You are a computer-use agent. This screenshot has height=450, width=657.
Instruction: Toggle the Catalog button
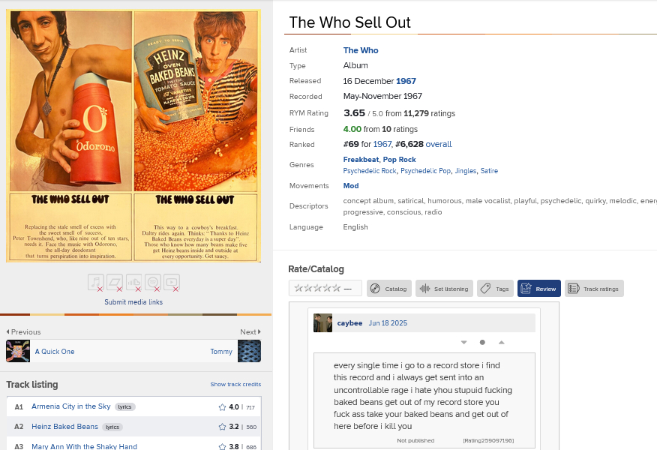pyautogui.click(x=388, y=289)
